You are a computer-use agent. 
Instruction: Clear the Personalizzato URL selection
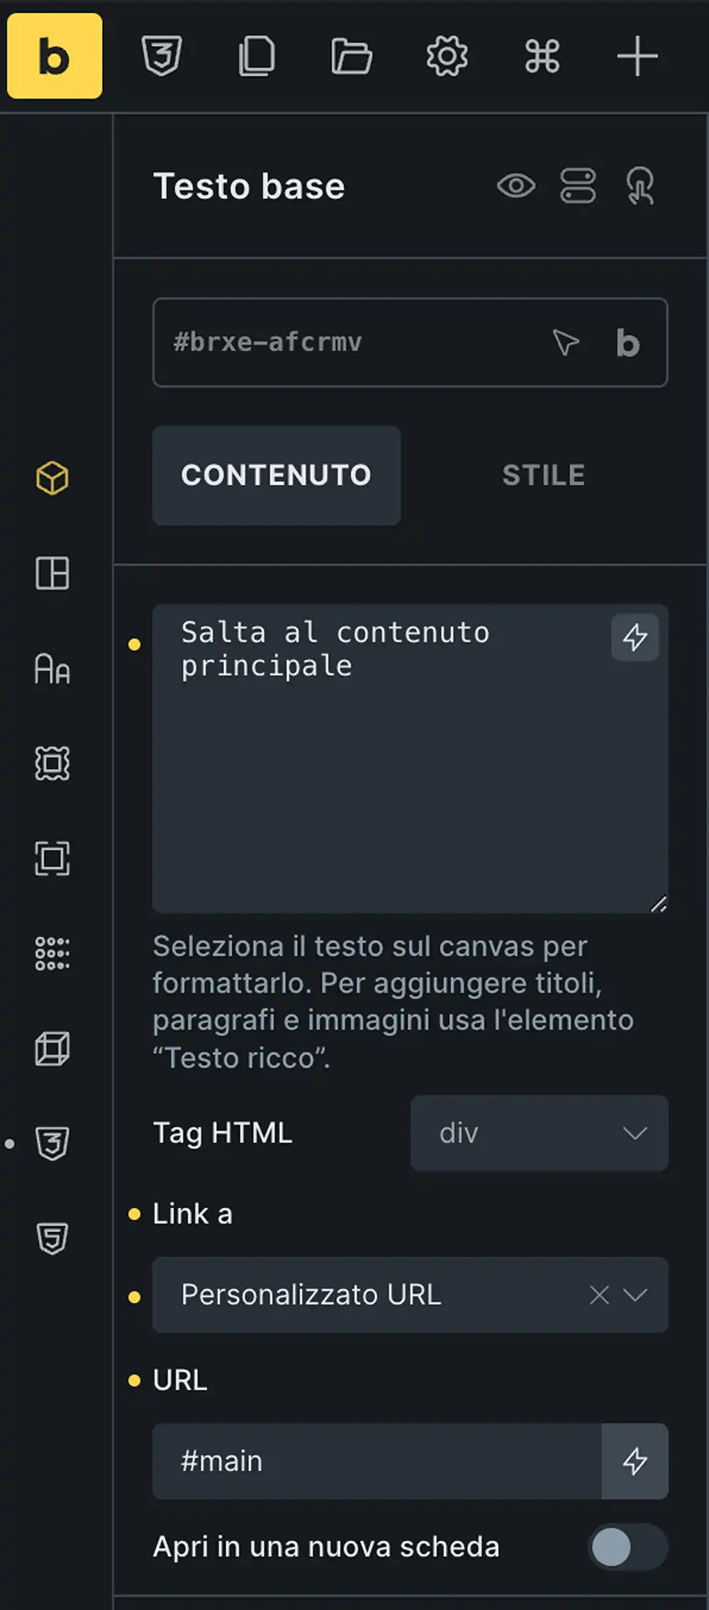[x=599, y=1295]
